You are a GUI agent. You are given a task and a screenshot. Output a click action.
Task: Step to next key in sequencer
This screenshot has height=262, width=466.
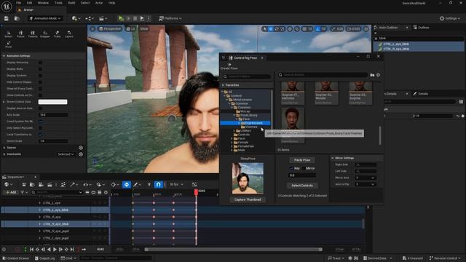[66, 250]
